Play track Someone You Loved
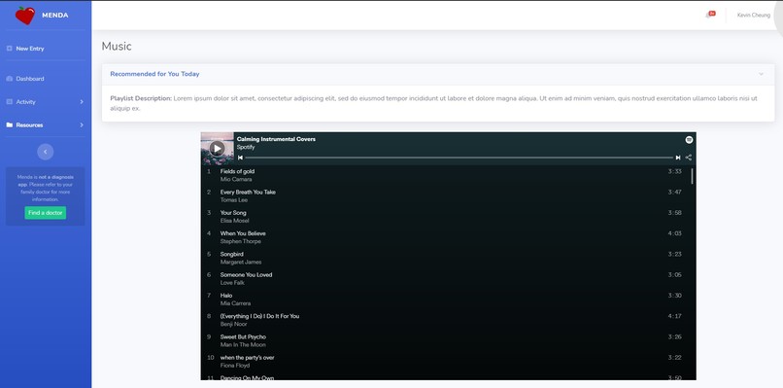 point(246,274)
